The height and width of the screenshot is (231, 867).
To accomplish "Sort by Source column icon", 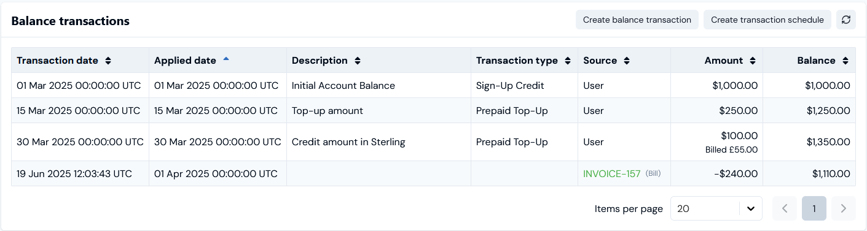I will click(x=627, y=61).
